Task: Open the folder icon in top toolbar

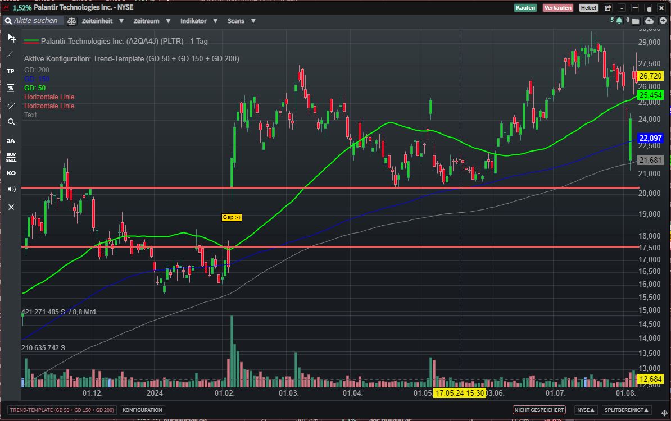Action: (636, 21)
